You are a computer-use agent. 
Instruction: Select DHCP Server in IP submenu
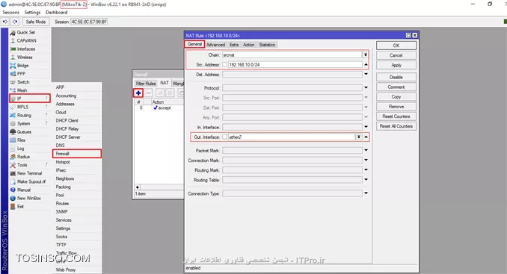point(77,137)
